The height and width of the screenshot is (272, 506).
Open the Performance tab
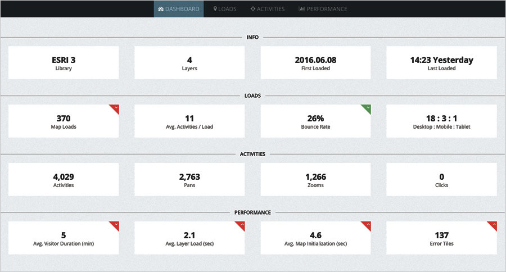pos(323,9)
